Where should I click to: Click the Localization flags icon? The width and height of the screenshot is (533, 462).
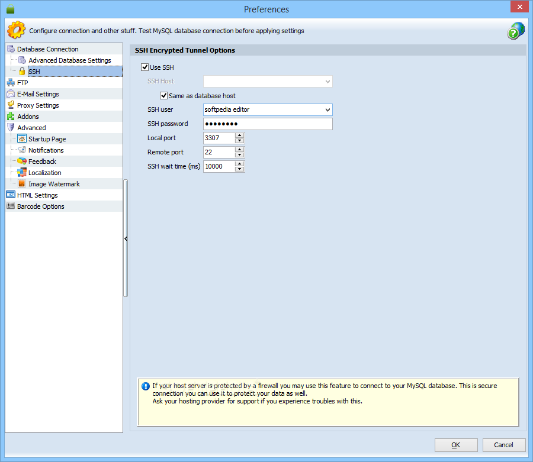(x=22, y=172)
